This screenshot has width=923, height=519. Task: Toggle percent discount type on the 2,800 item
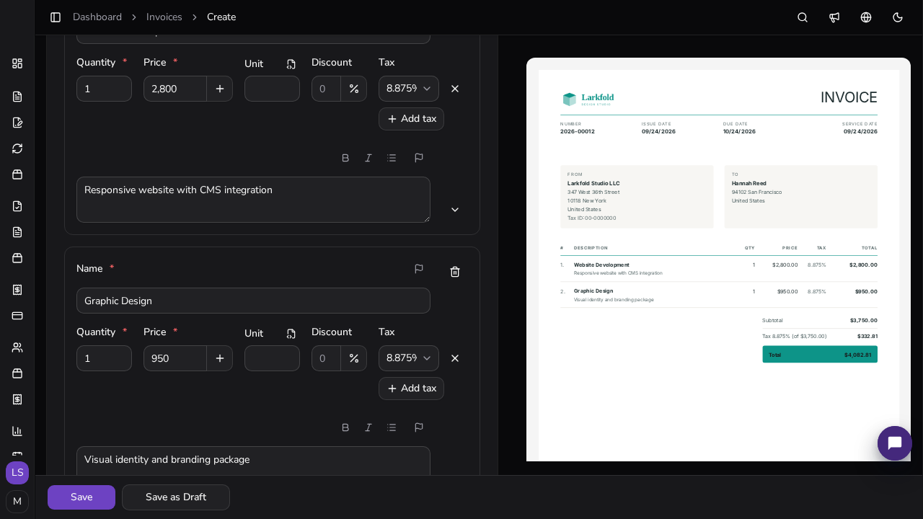354,89
